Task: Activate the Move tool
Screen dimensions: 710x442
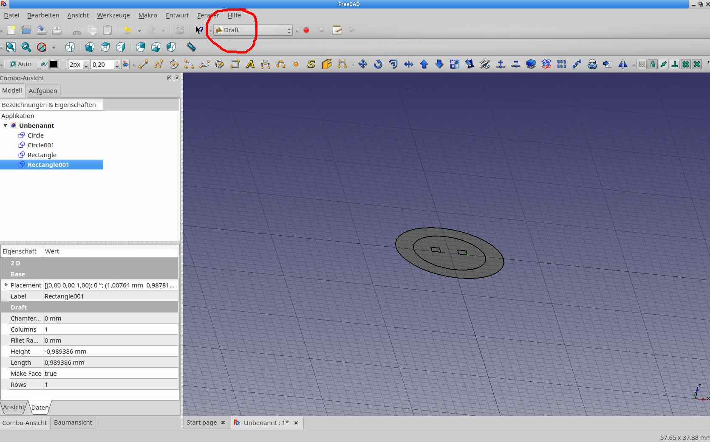Action: click(x=363, y=64)
